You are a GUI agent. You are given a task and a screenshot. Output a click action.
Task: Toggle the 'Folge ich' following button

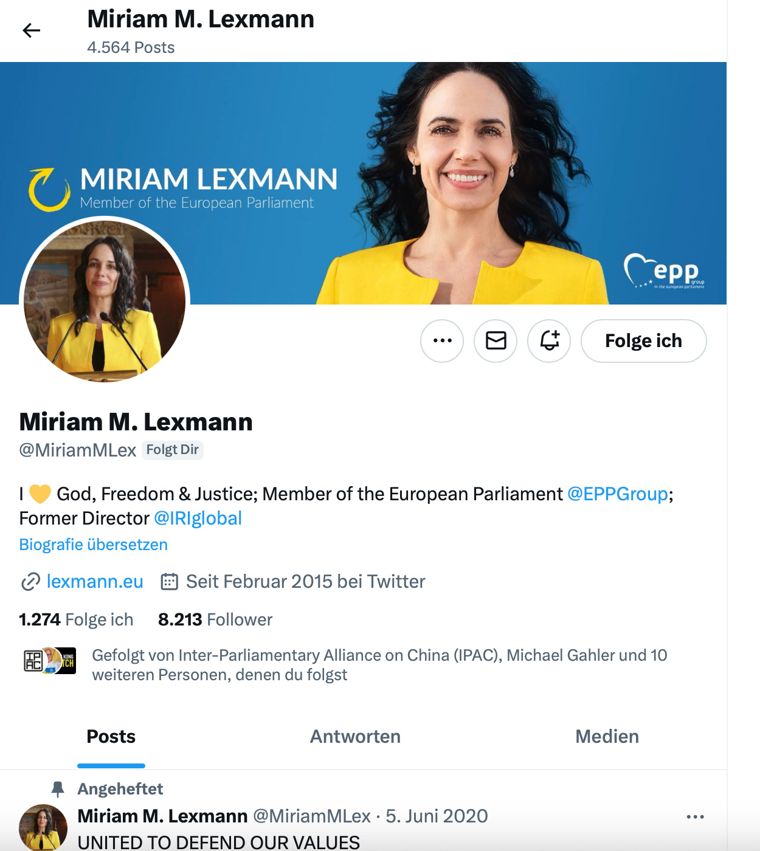643,341
